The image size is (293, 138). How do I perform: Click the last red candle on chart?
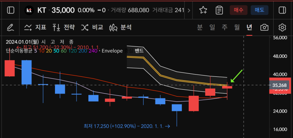pos(227,87)
